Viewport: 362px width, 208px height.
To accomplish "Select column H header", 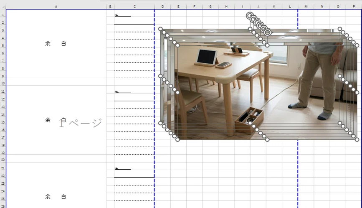I will 226,7.
